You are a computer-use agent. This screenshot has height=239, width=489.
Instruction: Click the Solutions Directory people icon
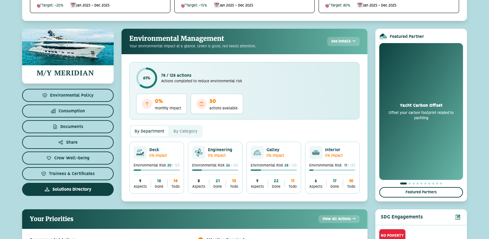(47, 189)
